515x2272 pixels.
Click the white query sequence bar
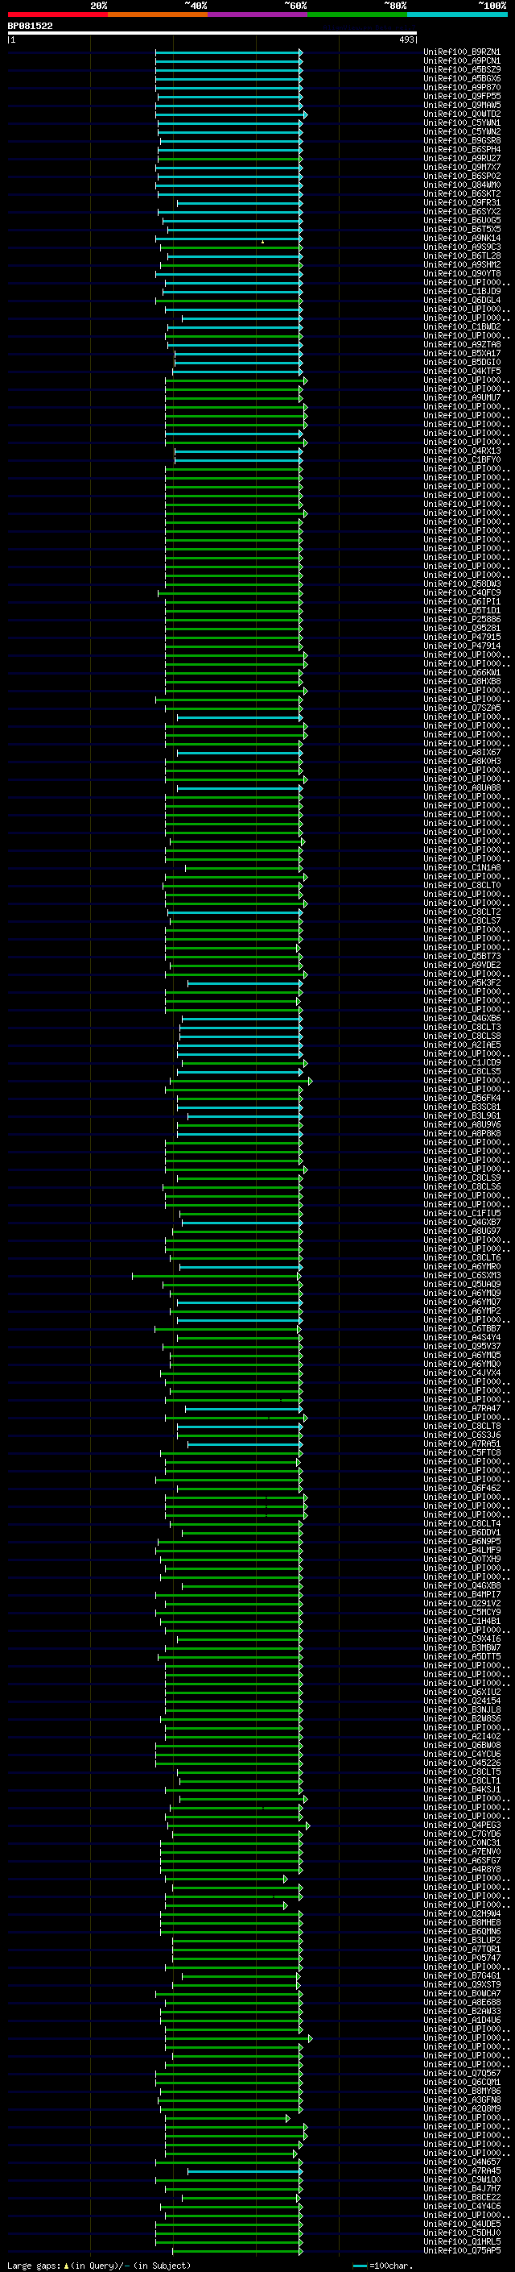212,34
